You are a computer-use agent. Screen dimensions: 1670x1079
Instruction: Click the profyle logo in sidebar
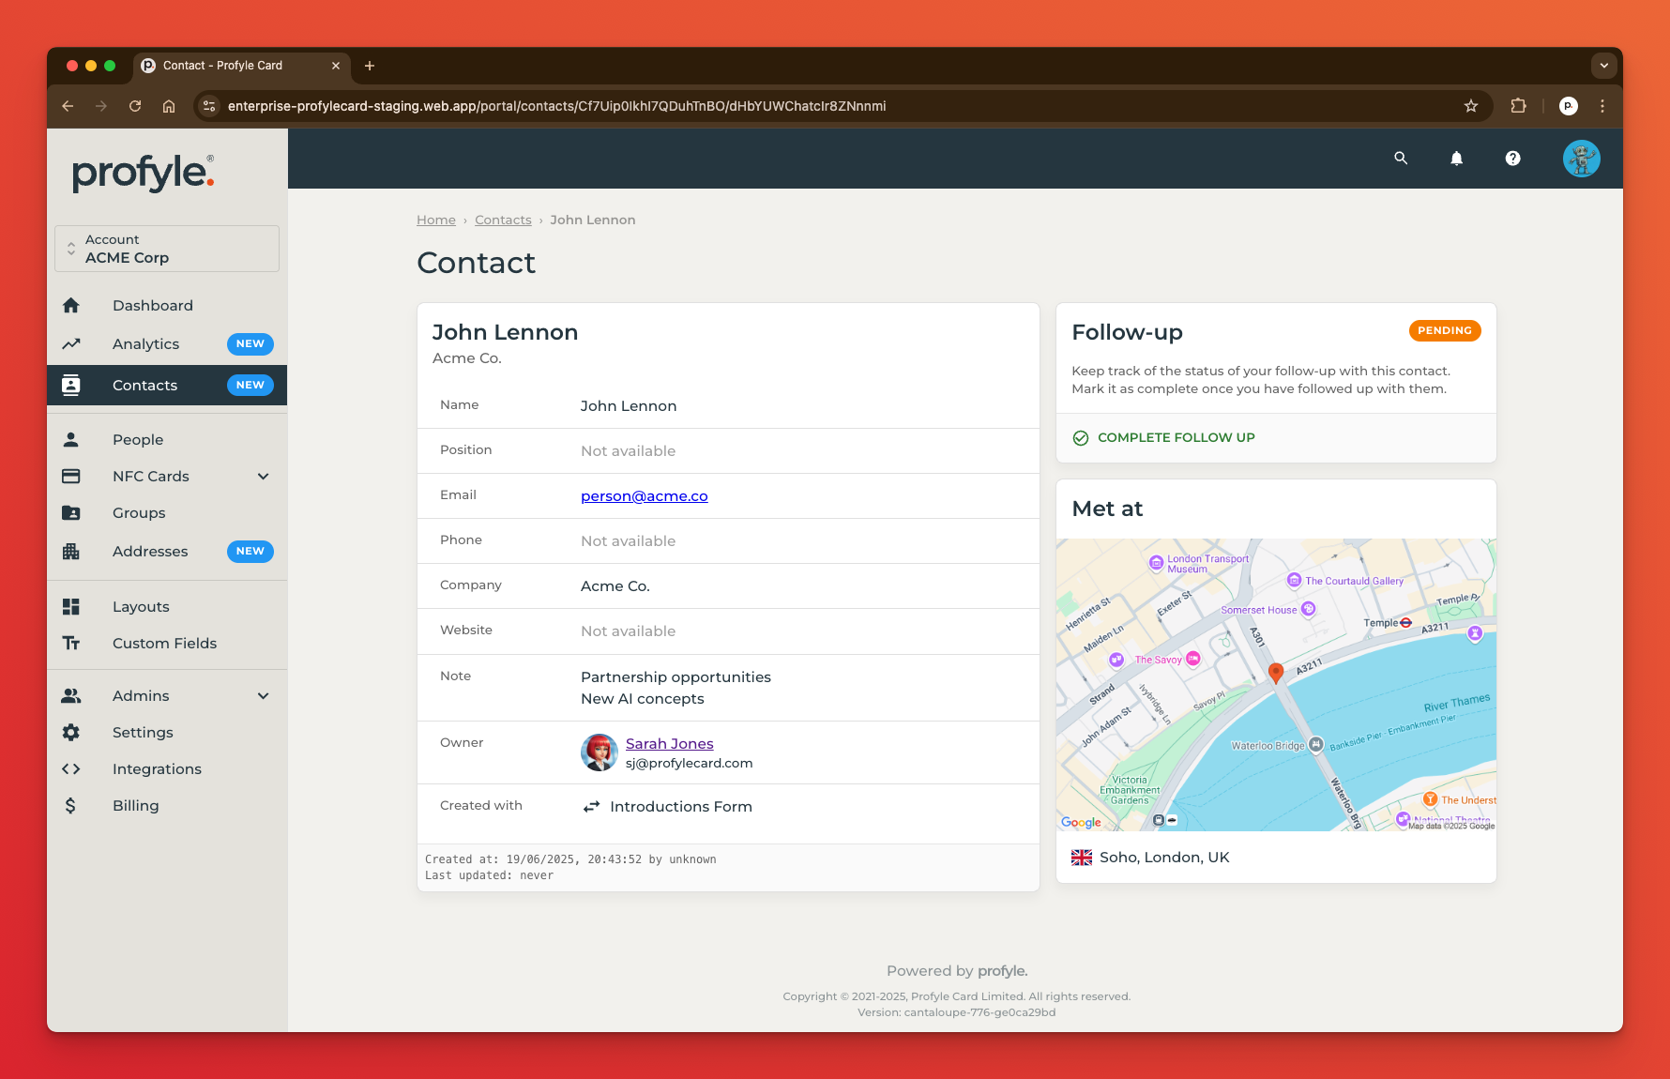144,173
